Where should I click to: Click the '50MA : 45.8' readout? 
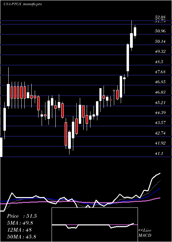[x=21, y=236]
